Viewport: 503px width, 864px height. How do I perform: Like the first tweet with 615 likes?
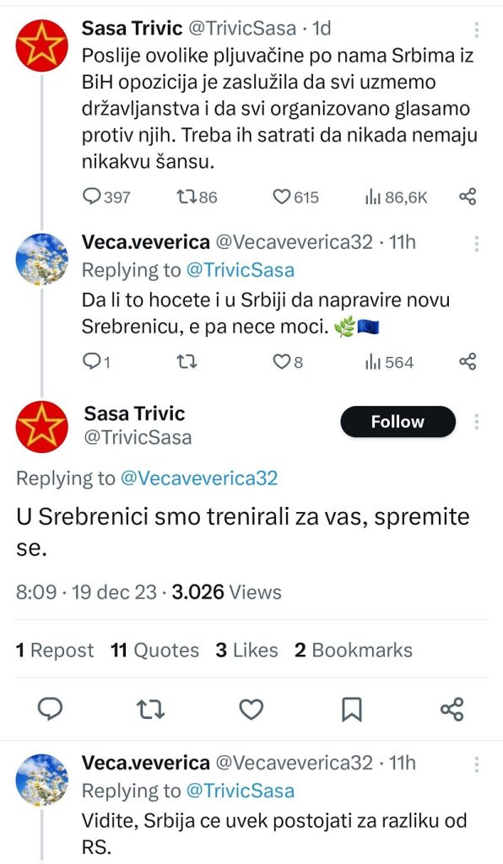(296, 197)
